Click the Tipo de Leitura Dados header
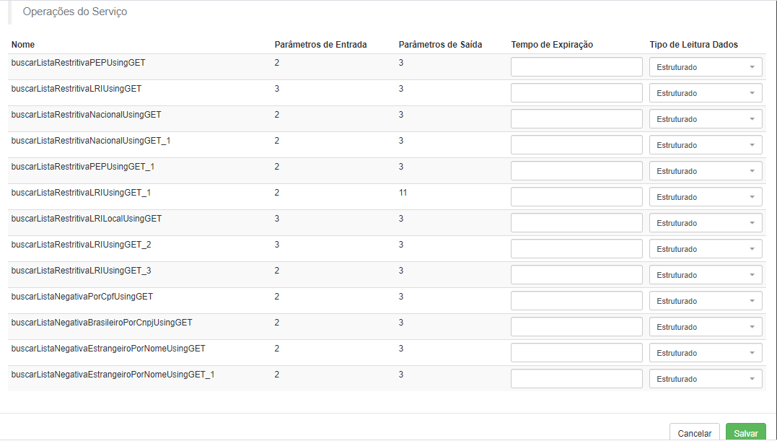Viewport: 777px width, 441px height. (x=694, y=45)
